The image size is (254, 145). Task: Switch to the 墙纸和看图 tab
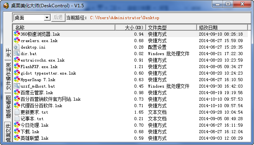(x=8, y=107)
